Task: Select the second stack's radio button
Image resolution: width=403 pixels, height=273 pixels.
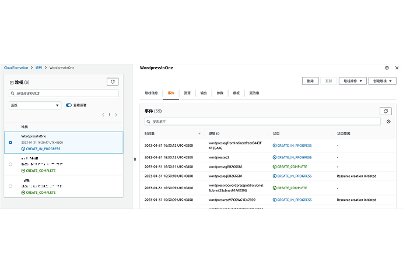Action: tap(10, 165)
